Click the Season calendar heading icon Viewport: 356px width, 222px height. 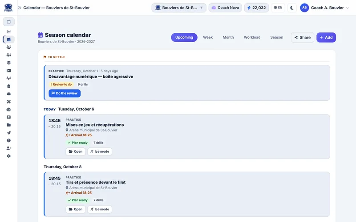click(x=40, y=35)
